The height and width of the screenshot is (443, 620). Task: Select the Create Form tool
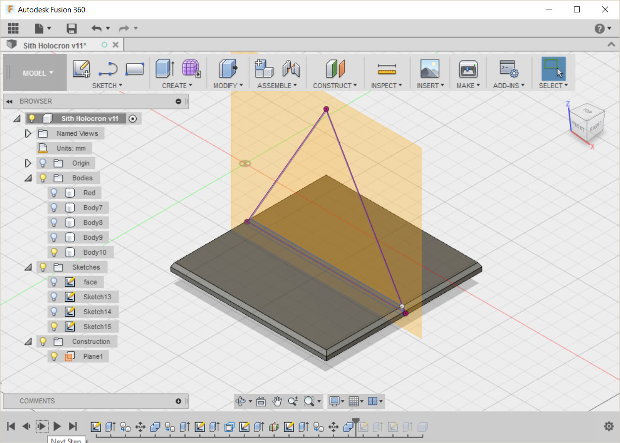pyautogui.click(x=191, y=68)
